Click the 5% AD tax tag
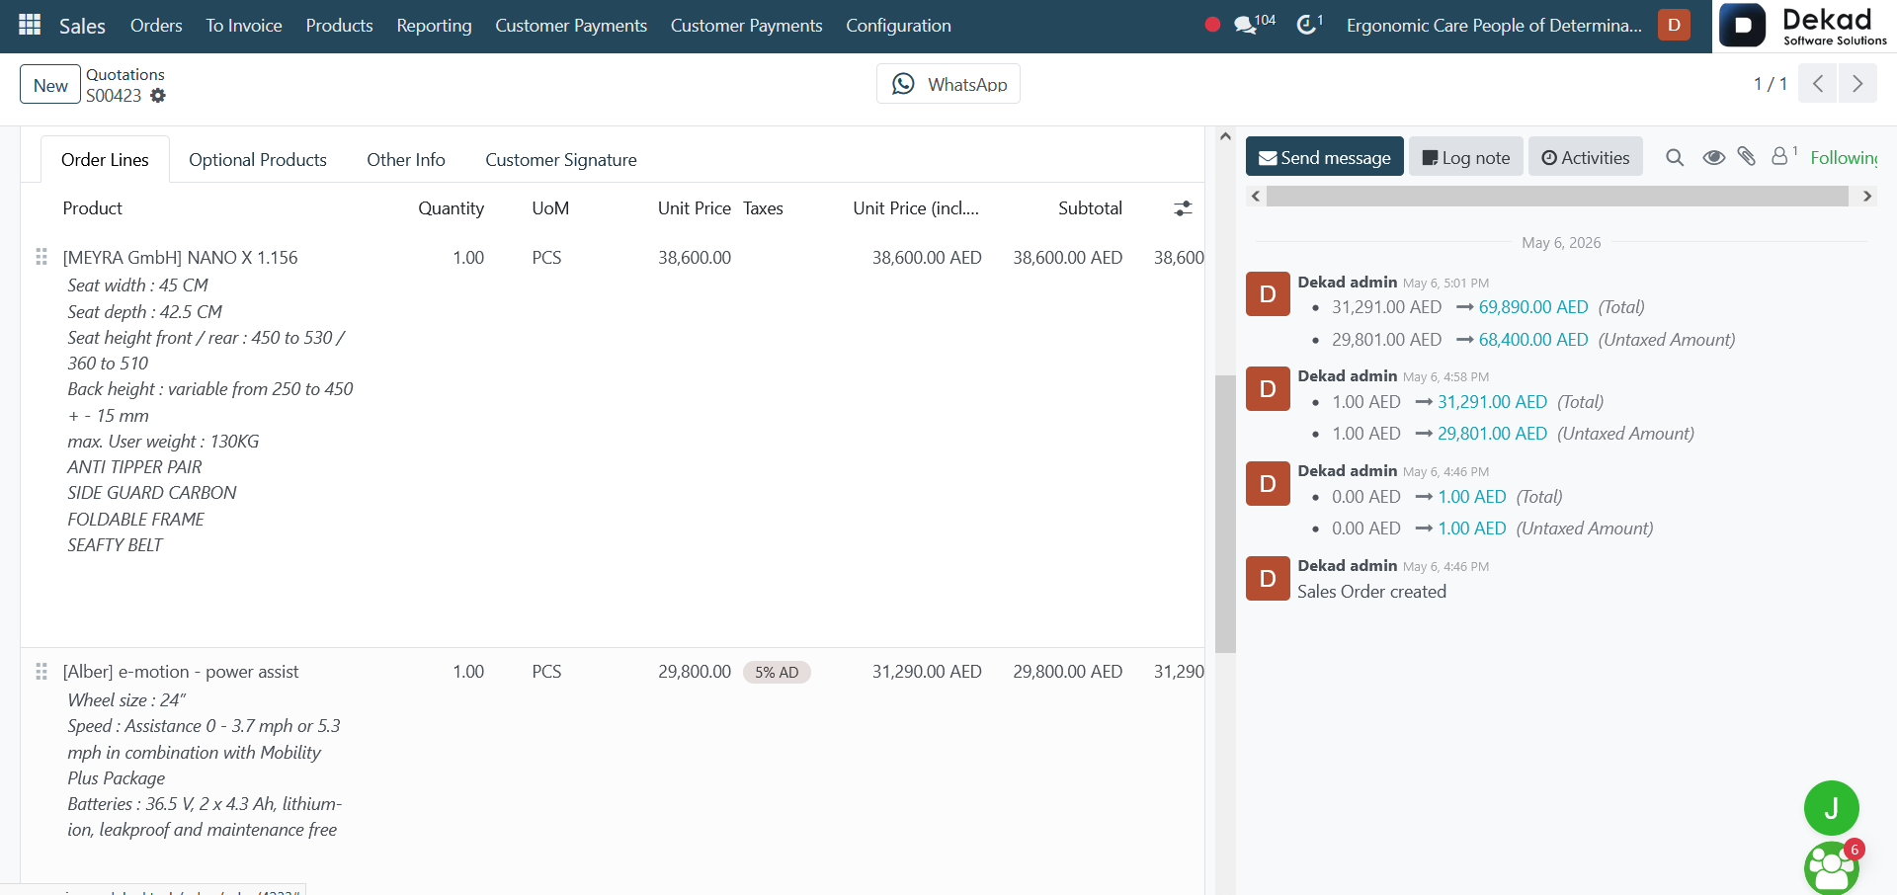The image size is (1897, 895). point(777,673)
